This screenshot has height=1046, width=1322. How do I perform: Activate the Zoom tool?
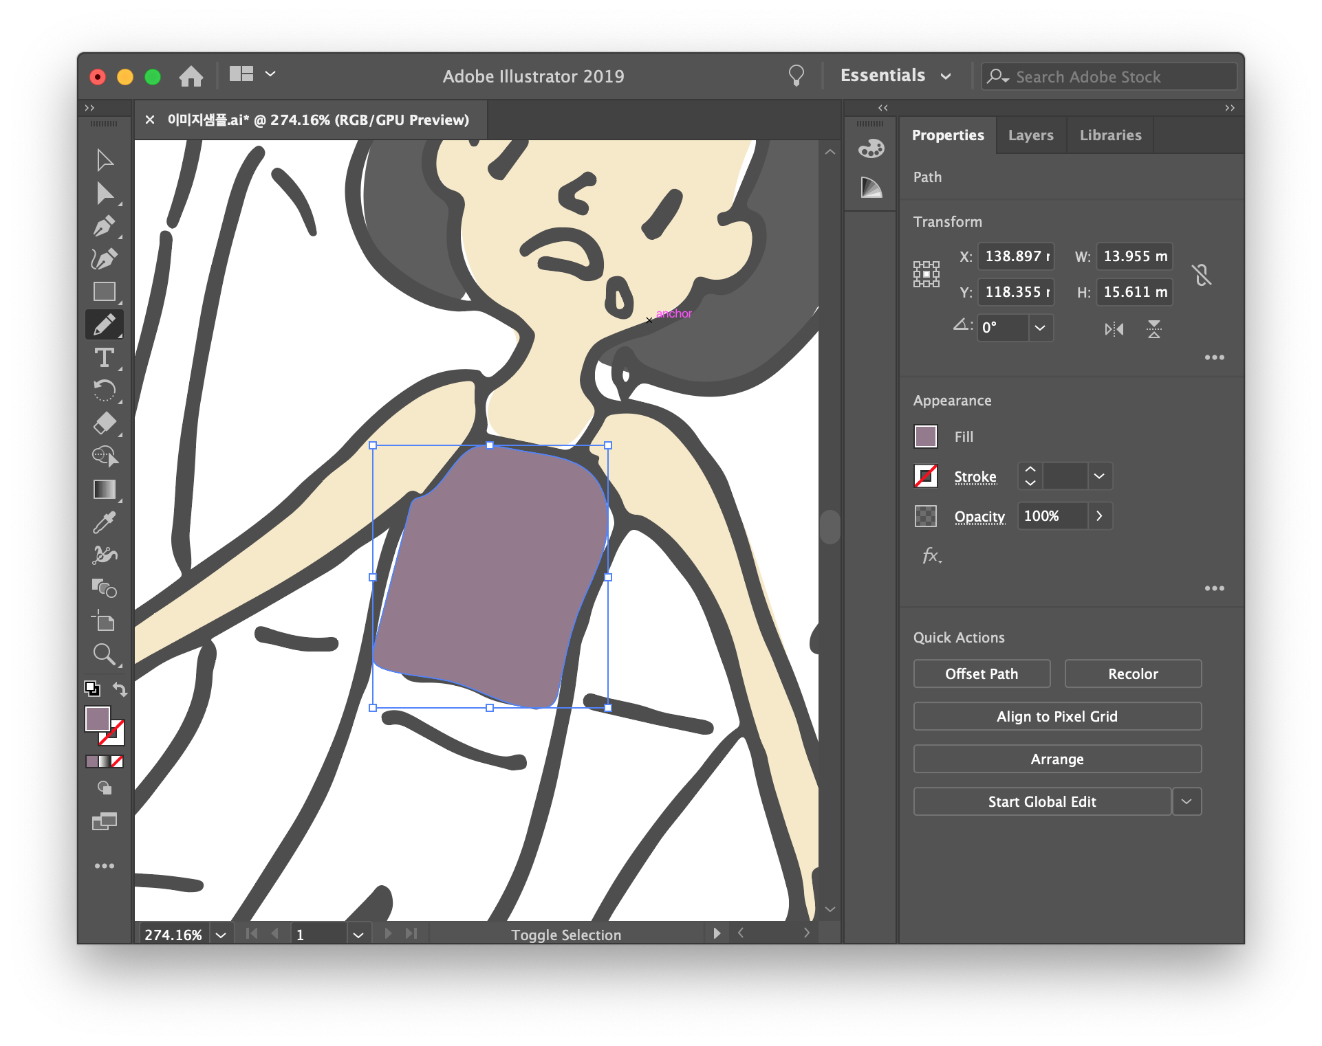point(105,654)
